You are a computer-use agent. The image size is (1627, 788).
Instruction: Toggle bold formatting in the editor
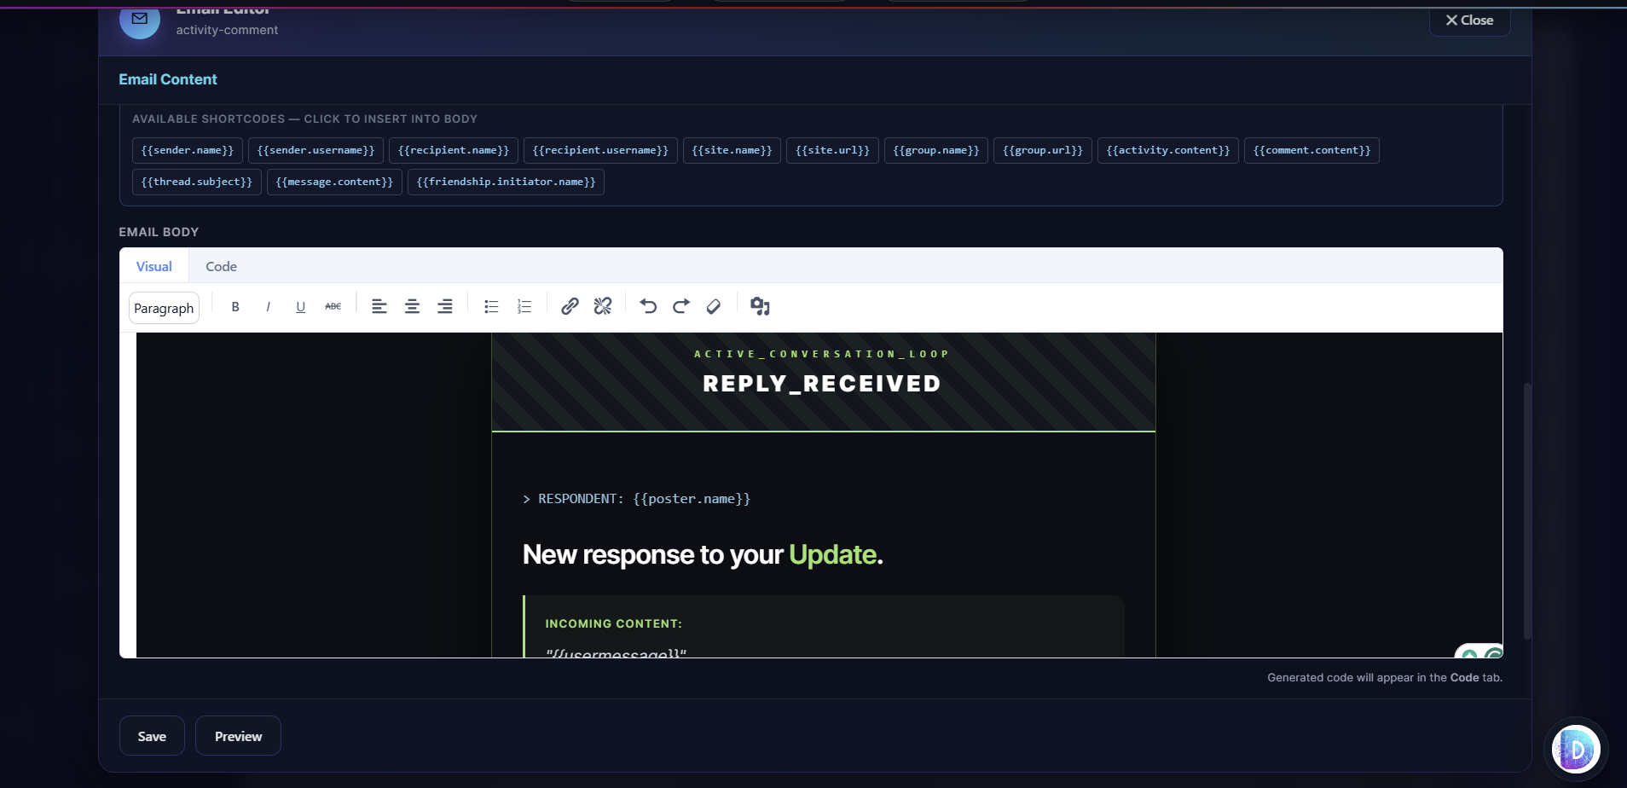point(234,307)
